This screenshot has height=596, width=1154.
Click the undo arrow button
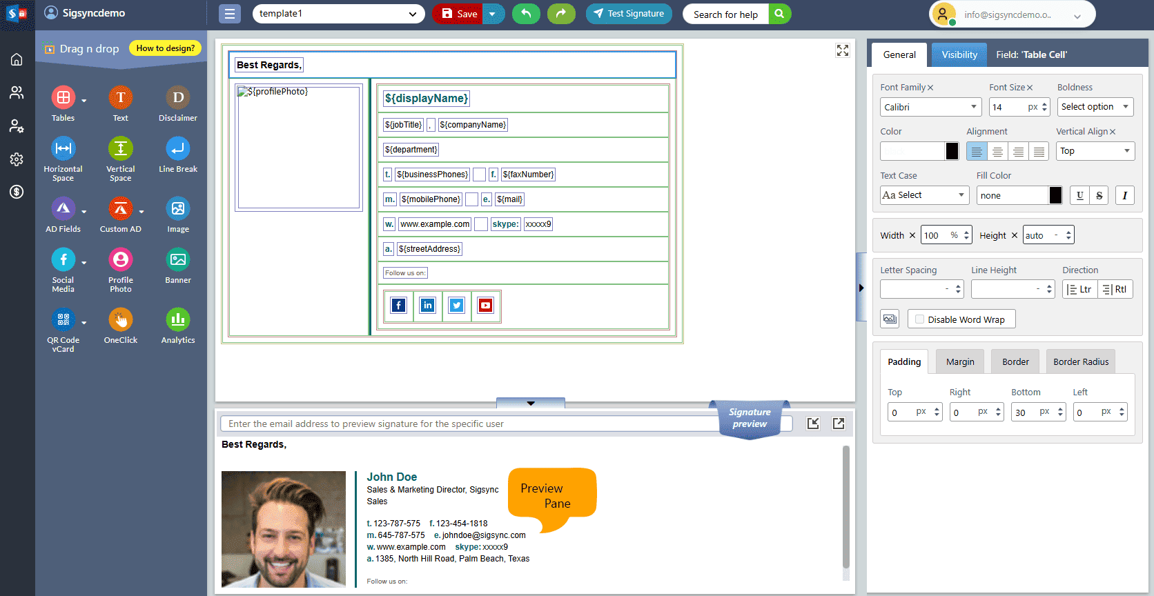[526, 14]
